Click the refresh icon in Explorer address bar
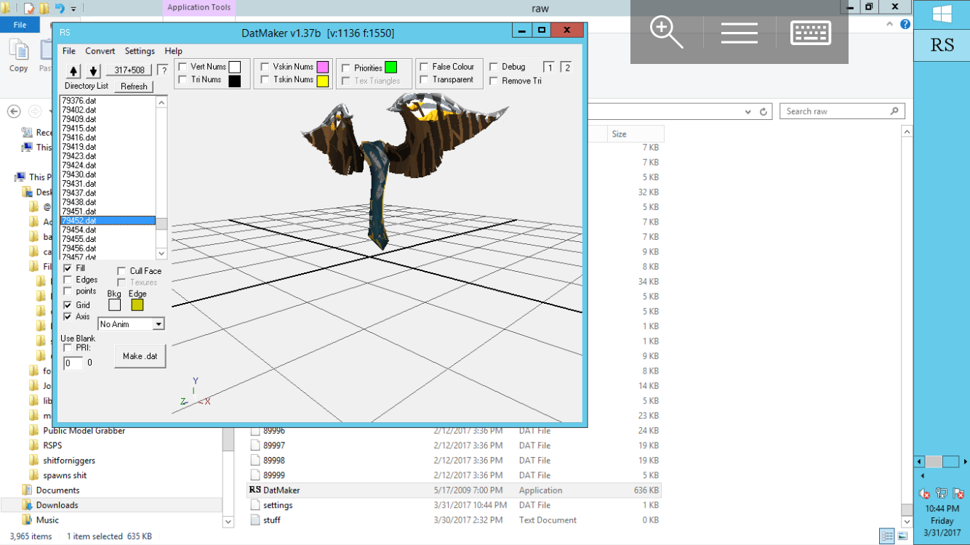 [763, 112]
